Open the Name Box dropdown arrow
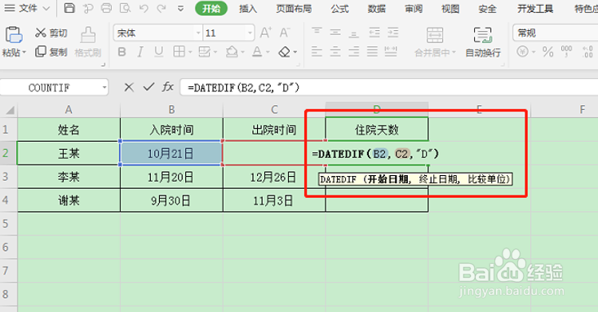The height and width of the screenshot is (312, 598). click(104, 88)
